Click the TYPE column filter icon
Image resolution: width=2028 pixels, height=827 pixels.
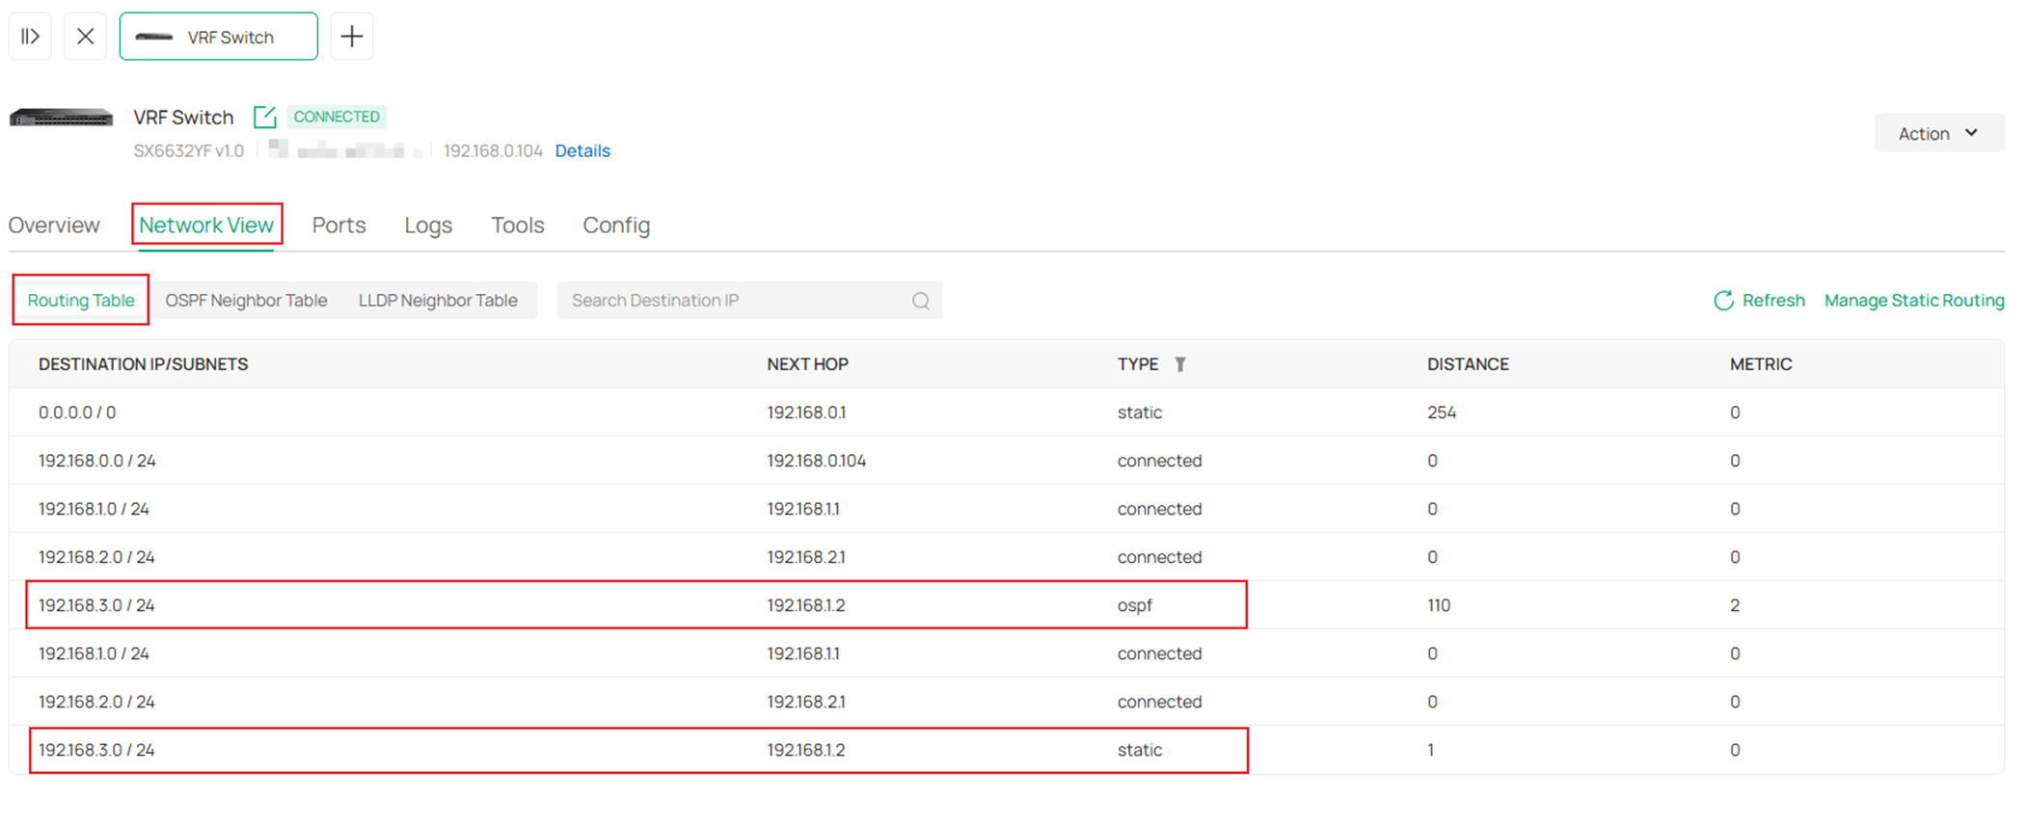coord(1179,364)
